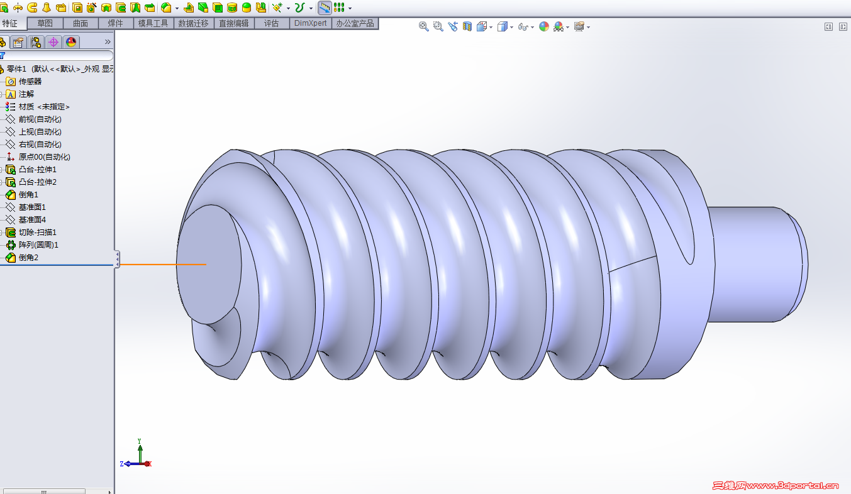The width and height of the screenshot is (851, 494).
Task: Open the DimXpert tab
Action: point(311,23)
